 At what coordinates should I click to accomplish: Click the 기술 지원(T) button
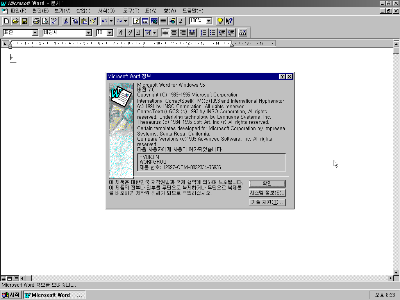coord(267,202)
